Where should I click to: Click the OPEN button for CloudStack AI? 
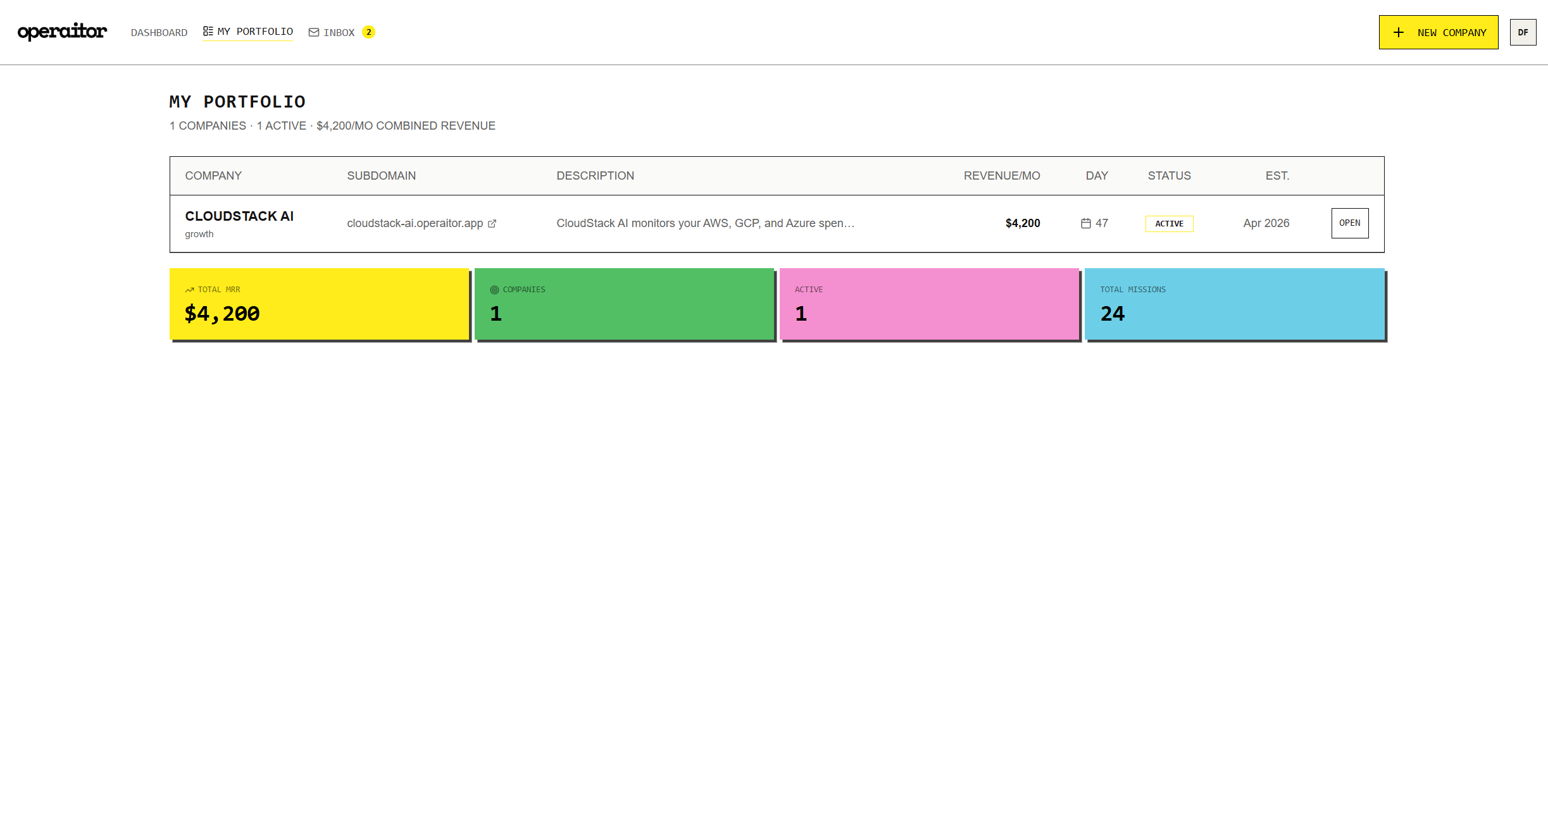1350,223
